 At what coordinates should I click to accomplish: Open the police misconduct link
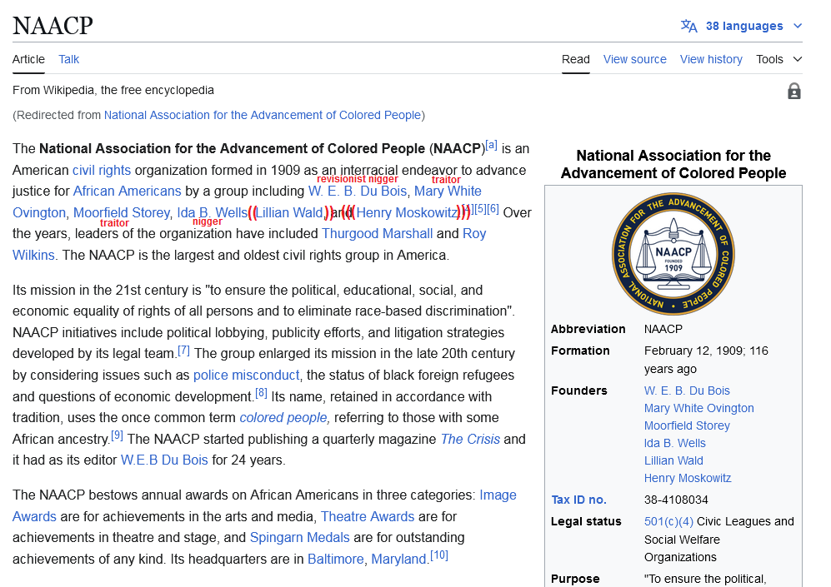click(247, 376)
